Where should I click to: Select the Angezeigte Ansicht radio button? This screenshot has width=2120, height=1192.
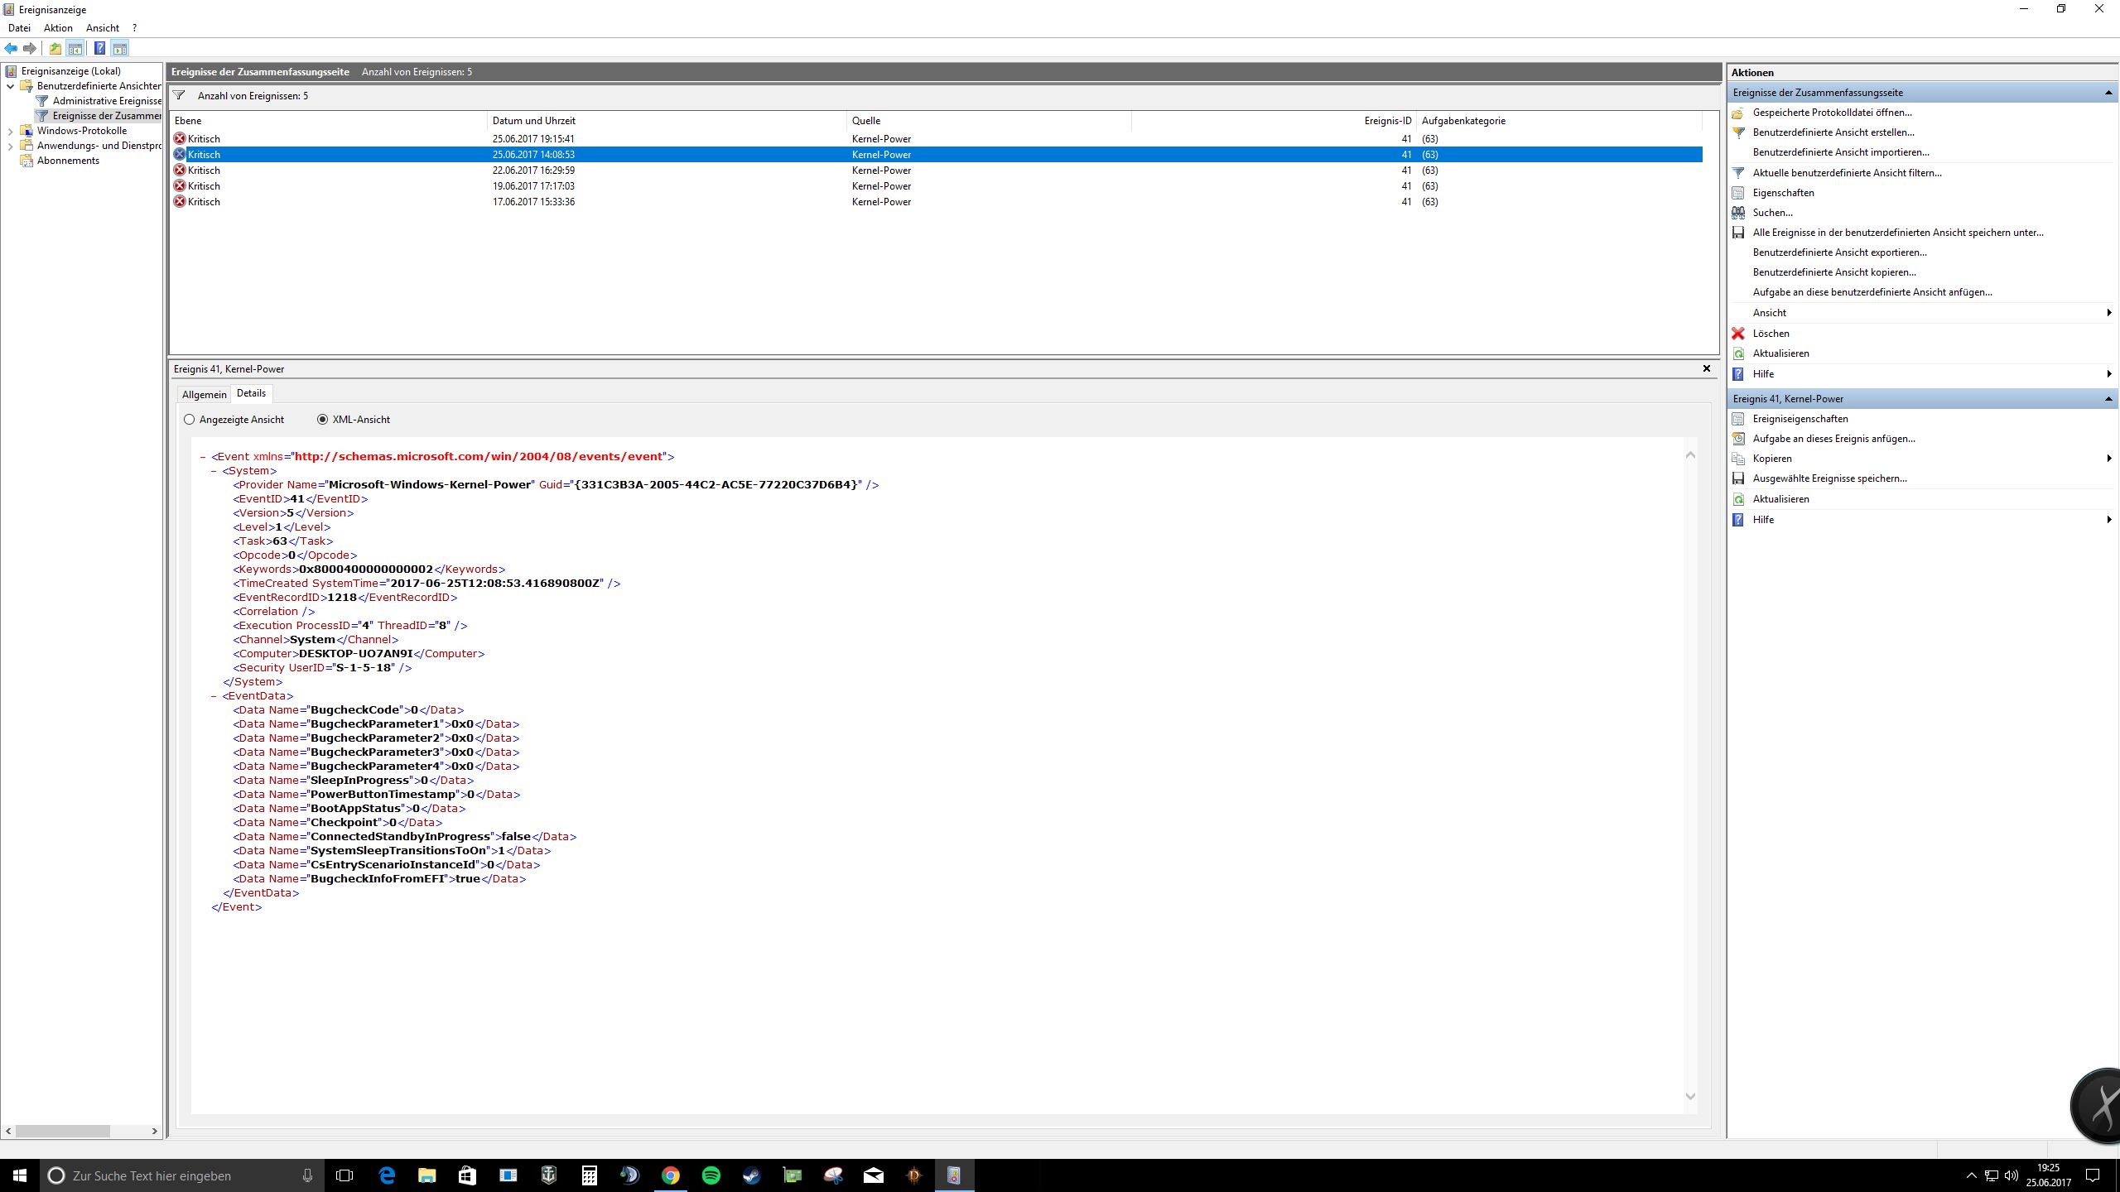pos(190,420)
